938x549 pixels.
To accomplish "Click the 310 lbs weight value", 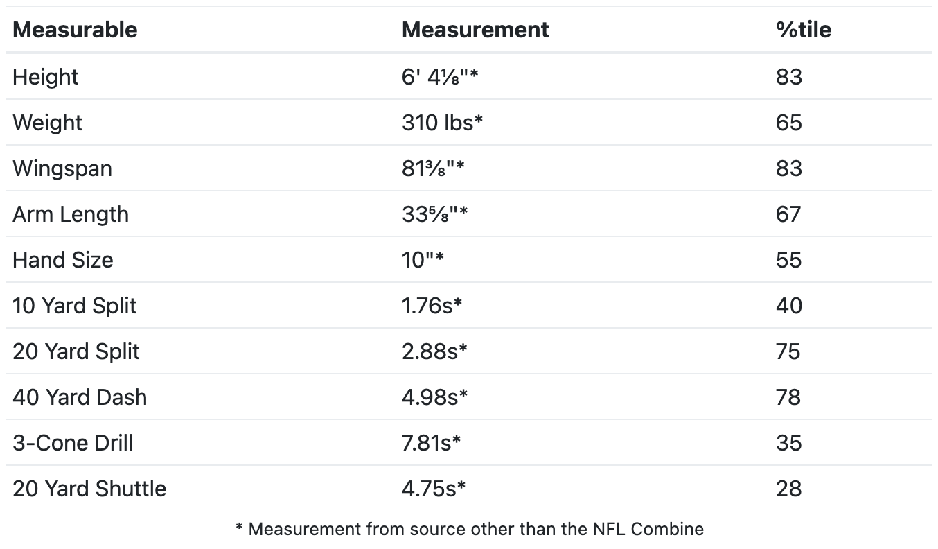I will [442, 122].
